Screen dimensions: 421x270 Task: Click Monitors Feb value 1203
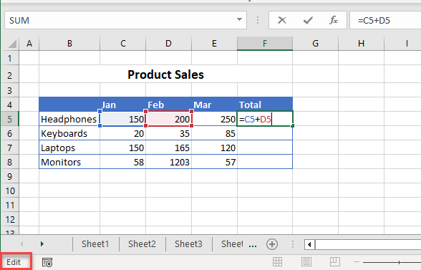pyautogui.click(x=169, y=162)
